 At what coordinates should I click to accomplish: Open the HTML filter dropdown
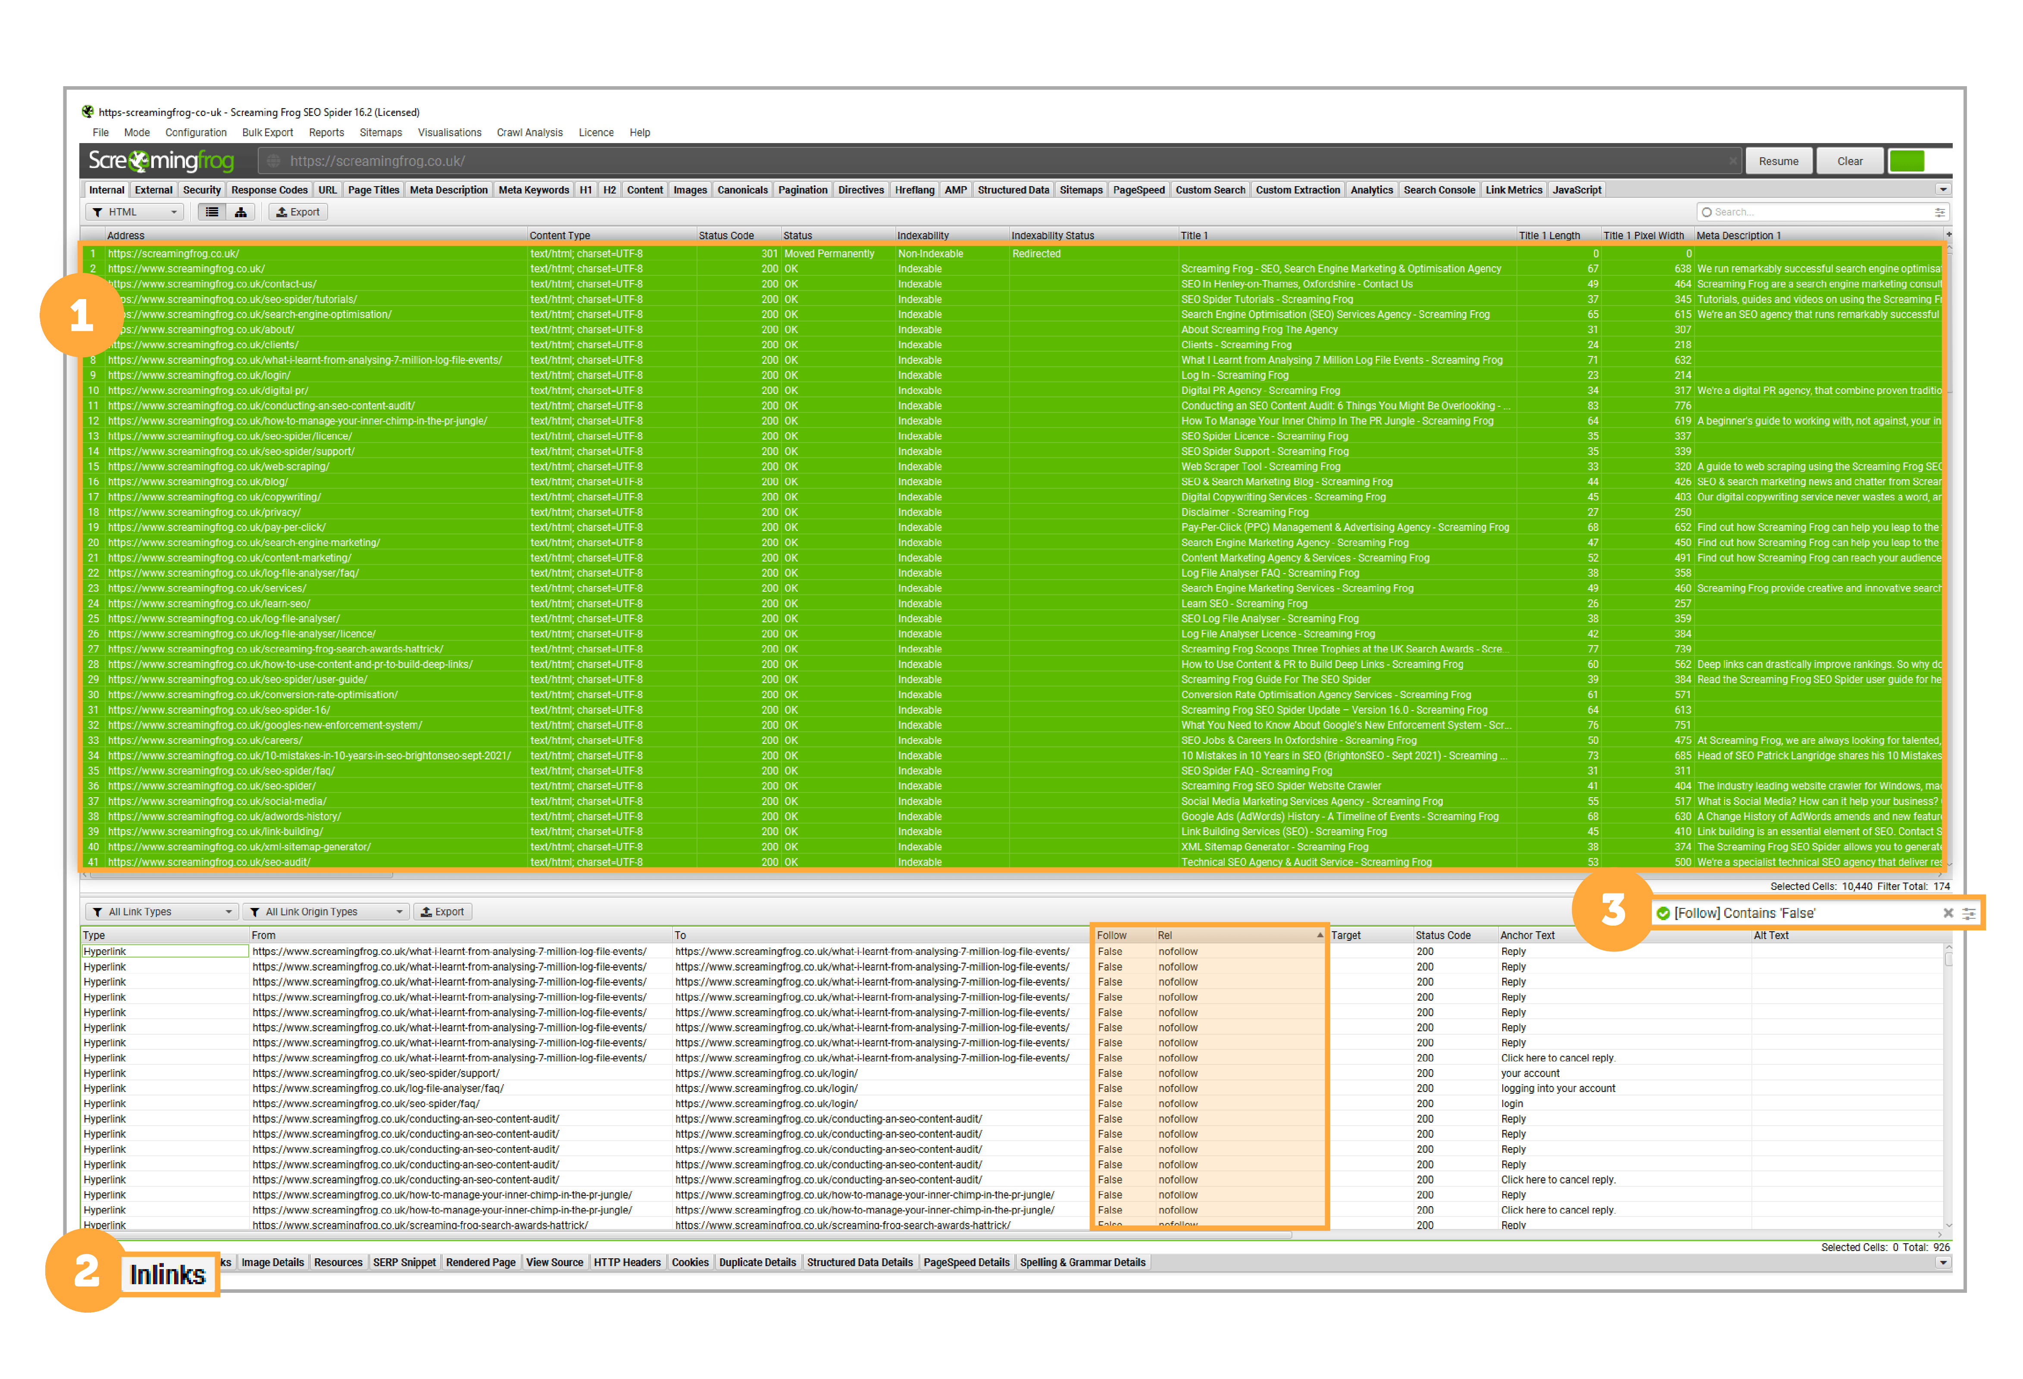pyautogui.click(x=135, y=212)
